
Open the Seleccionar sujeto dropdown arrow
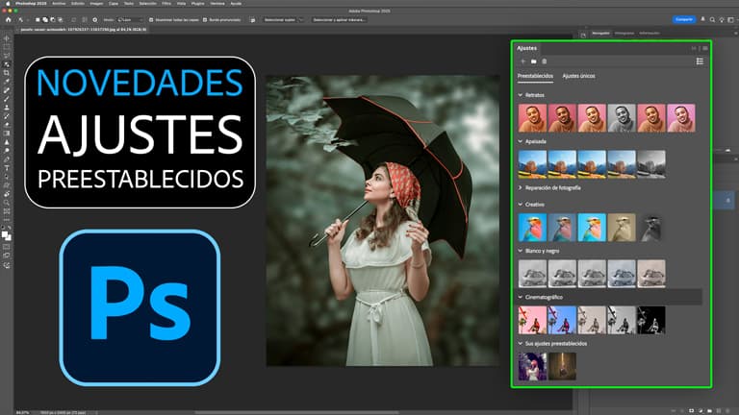300,20
